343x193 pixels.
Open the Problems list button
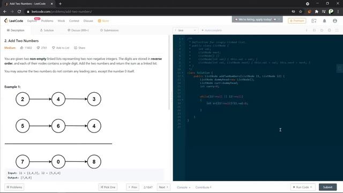(x=14, y=187)
